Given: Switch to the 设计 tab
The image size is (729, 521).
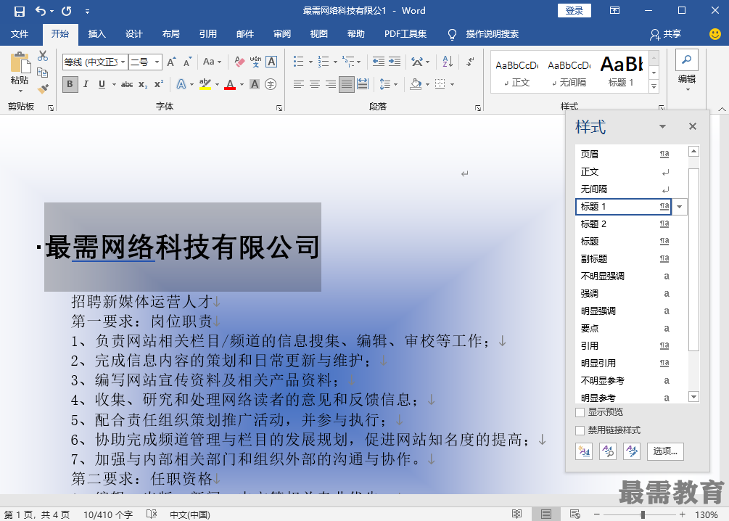Looking at the screenshot, I should 134,34.
